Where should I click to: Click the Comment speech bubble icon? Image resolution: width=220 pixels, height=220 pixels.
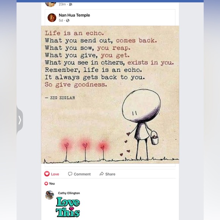(x=70, y=174)
